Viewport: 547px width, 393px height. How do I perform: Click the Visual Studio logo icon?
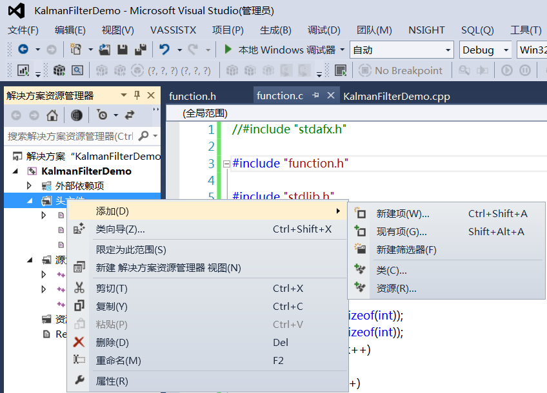[17, 10]
